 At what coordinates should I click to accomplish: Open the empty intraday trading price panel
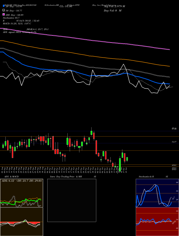(x=72, y=200)
